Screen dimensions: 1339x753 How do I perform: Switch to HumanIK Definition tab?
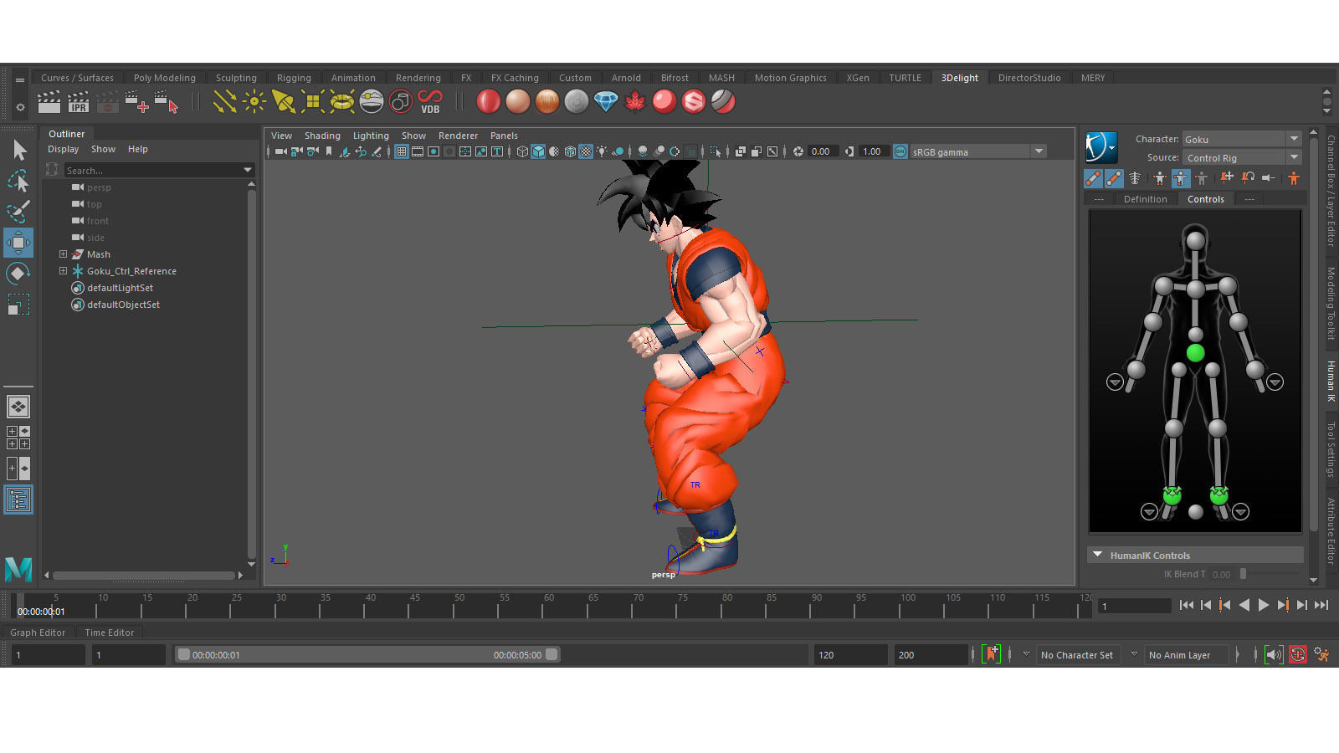tap(1145, 199)
